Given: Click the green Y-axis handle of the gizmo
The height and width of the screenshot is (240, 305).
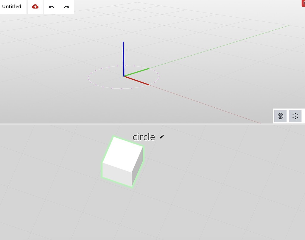Looking at the screenshot, I should [x=137, y=72].
